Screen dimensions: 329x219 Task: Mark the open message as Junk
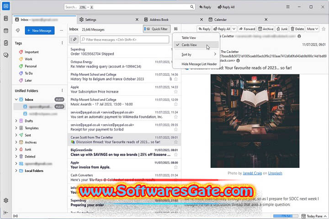click(282, 29)
